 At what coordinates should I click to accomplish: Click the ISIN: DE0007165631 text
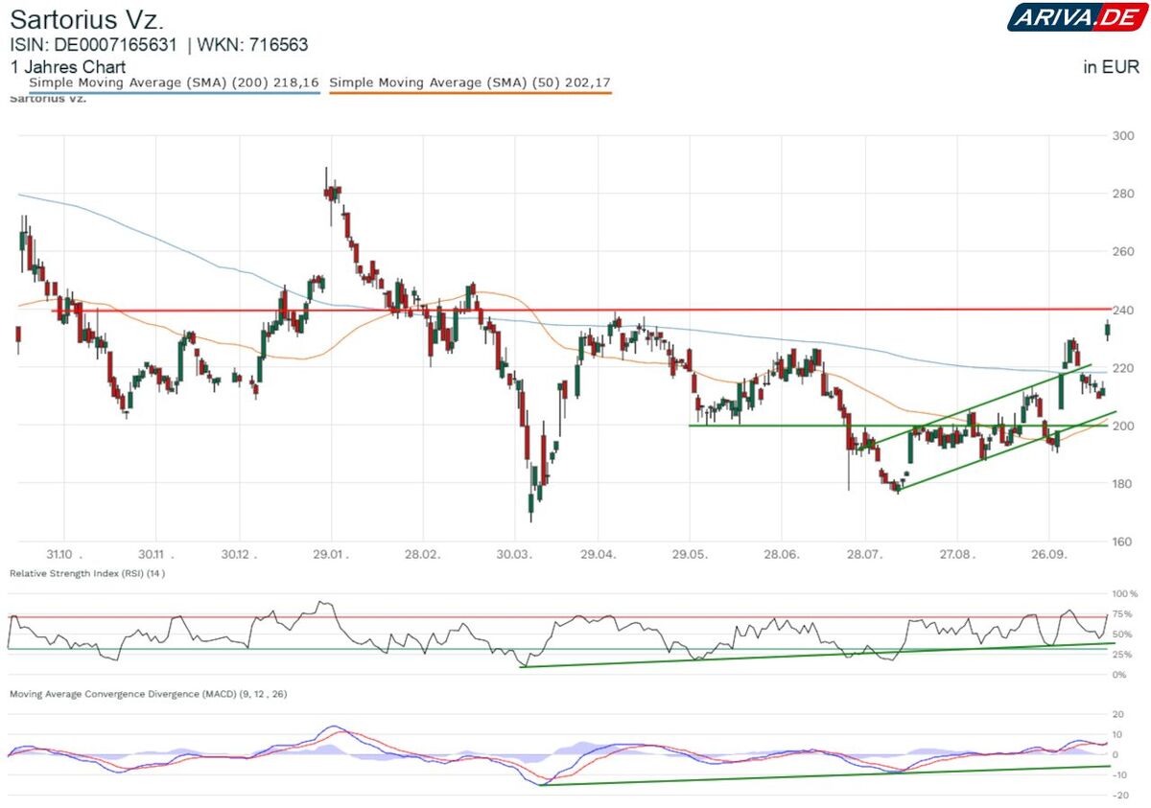pos(94,45)
